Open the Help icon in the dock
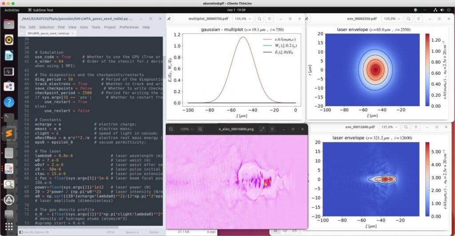This screenshot has height=236, width=455. pos(9,102)
